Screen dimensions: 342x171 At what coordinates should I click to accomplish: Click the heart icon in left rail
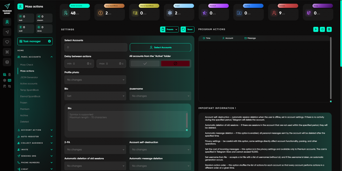(7, 42)
